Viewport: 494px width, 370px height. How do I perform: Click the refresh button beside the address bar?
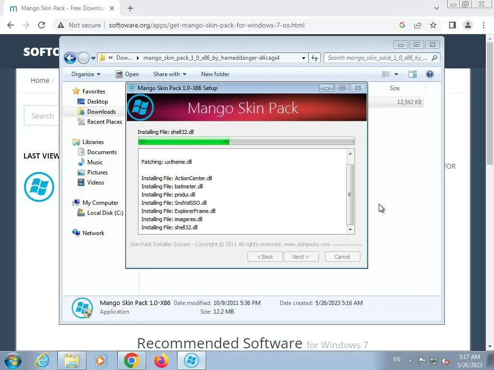tap(315, 58)
